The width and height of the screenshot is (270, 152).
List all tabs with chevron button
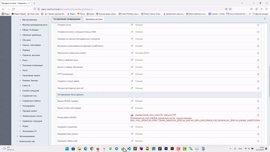(x=242, y=3)
